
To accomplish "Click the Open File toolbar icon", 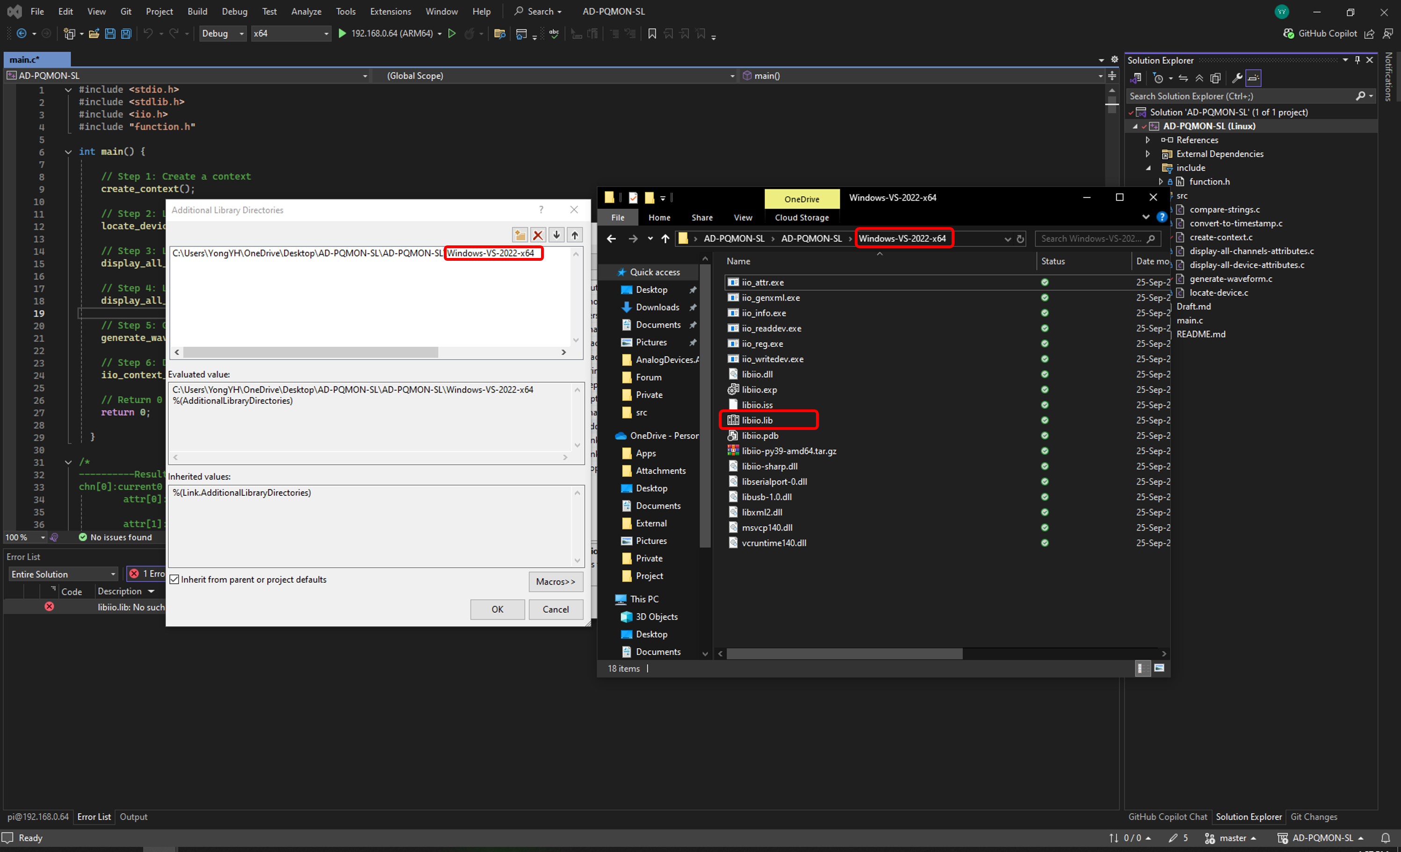I will [x=94, y=34].
